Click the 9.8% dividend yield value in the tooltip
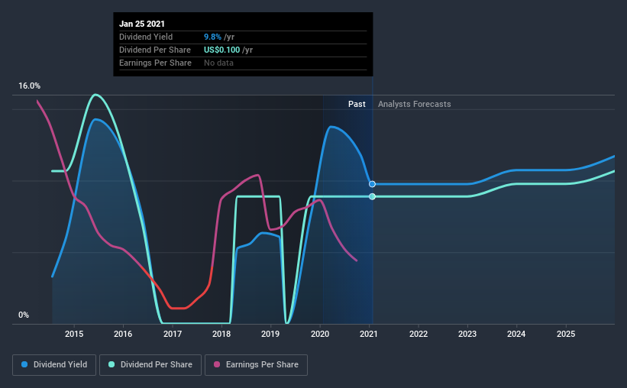Viewport: 627px width, 388px height. (x=212, y=37)
